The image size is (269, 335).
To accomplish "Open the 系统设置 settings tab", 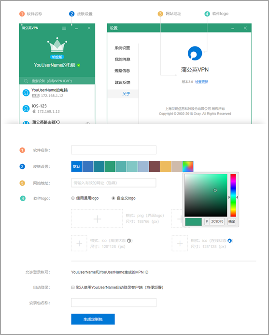I will click(x=122, y=48).
